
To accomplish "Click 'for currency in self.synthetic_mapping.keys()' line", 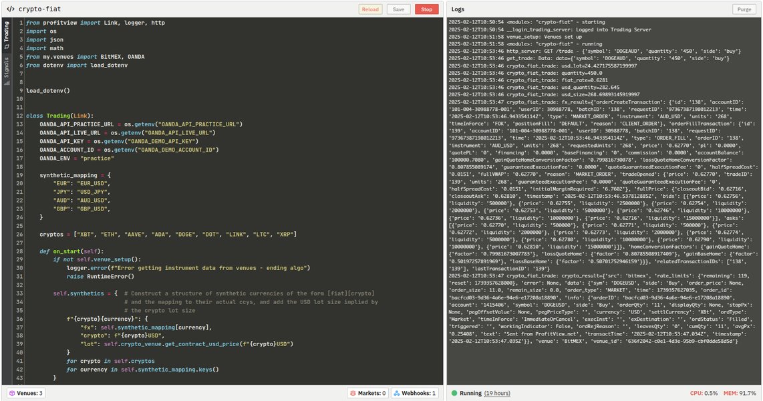I will tap(142, 370).
